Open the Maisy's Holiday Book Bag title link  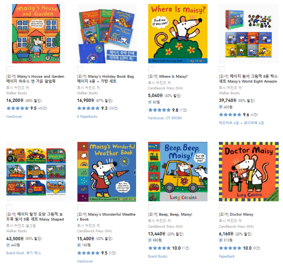pos(105,79)
